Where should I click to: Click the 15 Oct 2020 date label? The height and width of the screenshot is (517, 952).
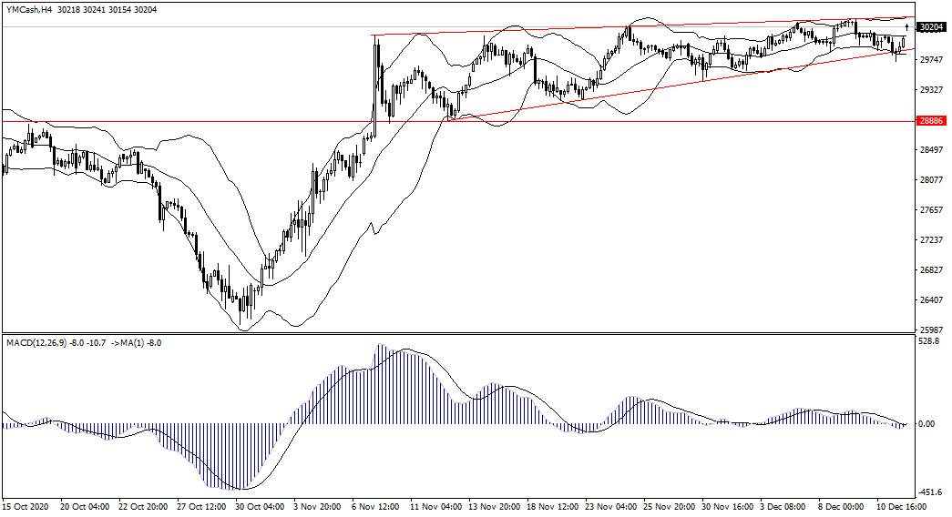[26, 506]
